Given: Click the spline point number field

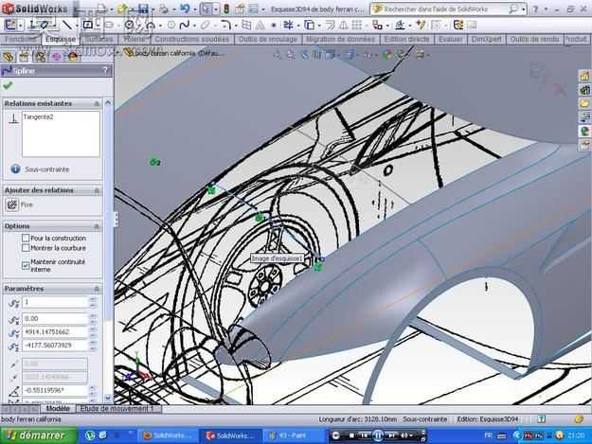Looking at the screenshot, I should [55, 302].
